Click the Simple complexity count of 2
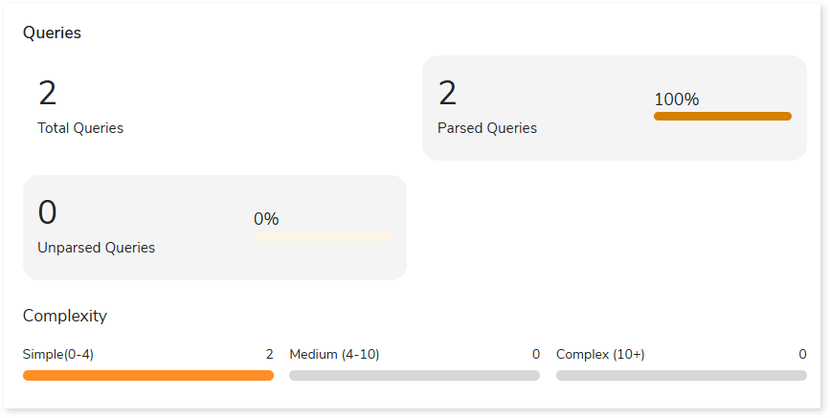This screenshot has width=830, height=418. click(x=269, y=354)
